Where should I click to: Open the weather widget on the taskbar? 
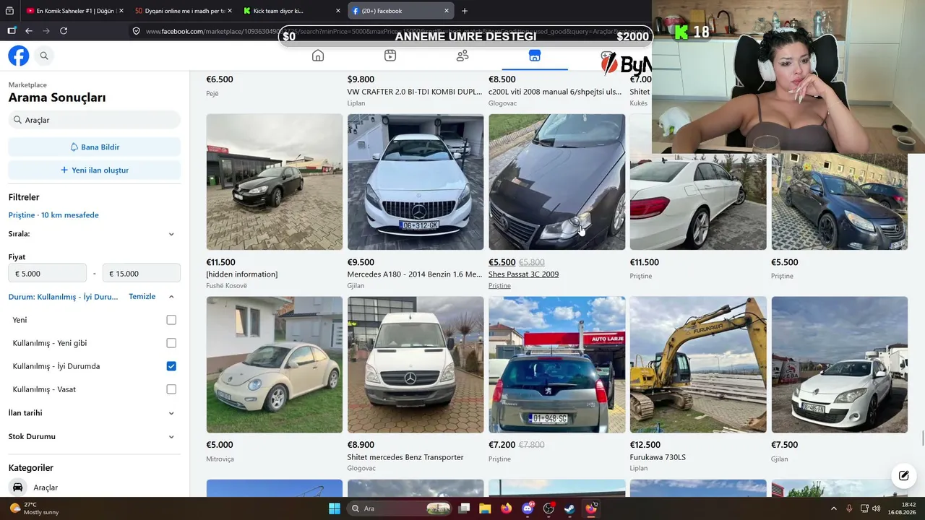click(35, 508)
